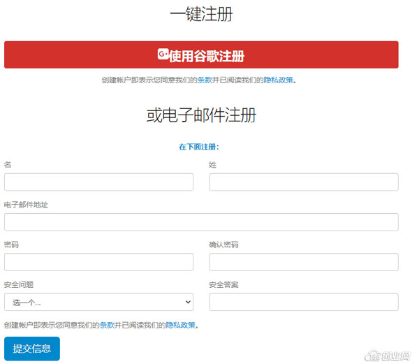Open 条款 link under the Google button

point(205,80)
